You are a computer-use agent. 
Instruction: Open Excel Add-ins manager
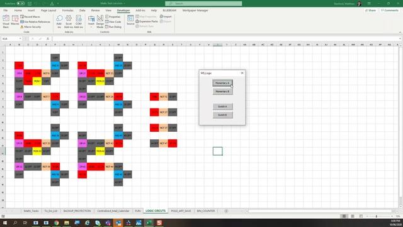click(69, 21)
